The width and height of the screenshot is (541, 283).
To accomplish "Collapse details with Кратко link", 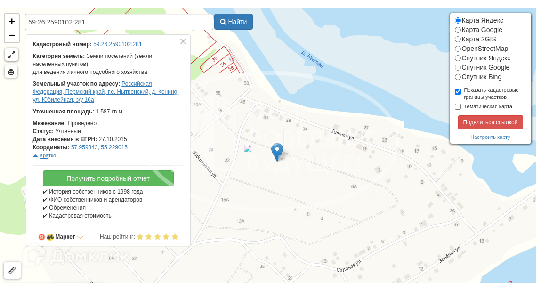I will [x=48, y=155].
